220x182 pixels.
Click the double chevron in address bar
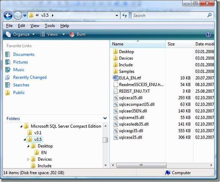coord(37,15)
